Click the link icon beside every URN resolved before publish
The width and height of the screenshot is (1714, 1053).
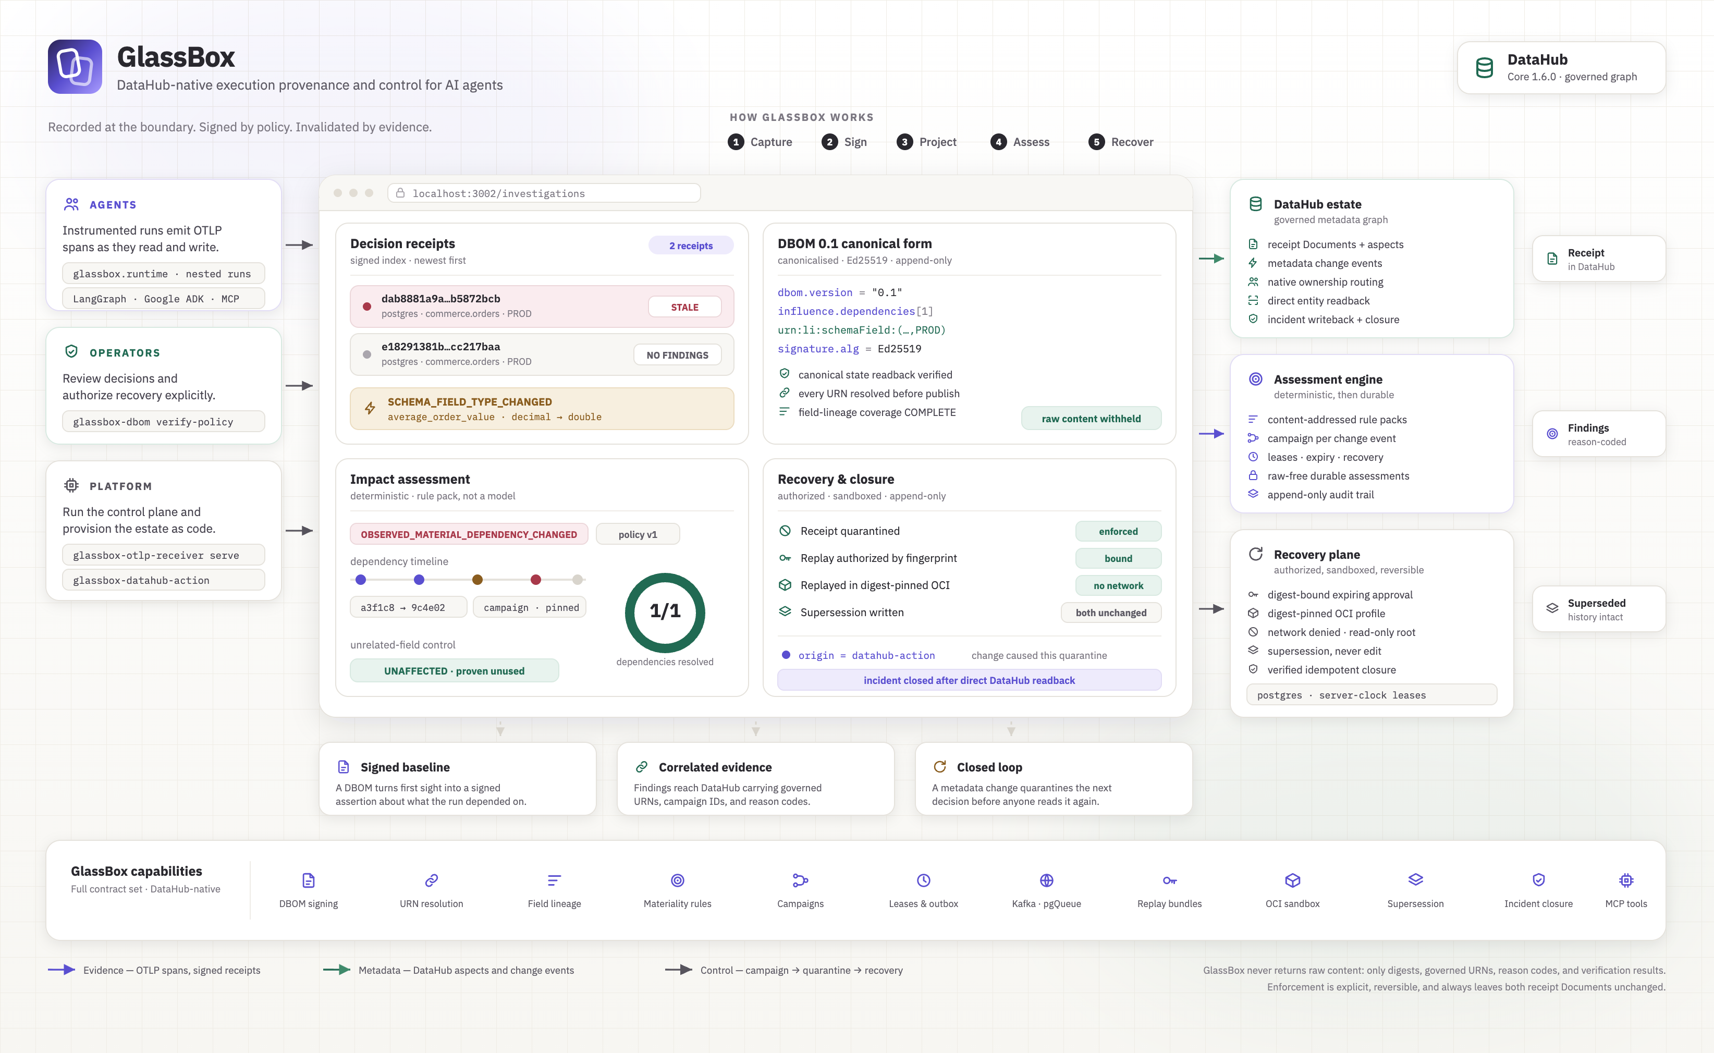pyautogui.click(x=784, y=393)
